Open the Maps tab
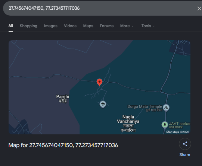Screen dimensions: 202x166 pyautogui.click(x=88, y=26)
